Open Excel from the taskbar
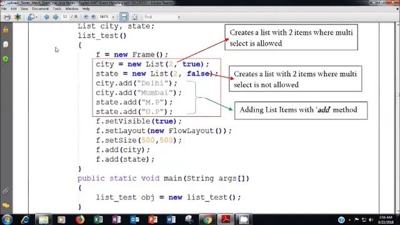Image resolution: width=400 pixels, height=225 pixels. point(98,219)
